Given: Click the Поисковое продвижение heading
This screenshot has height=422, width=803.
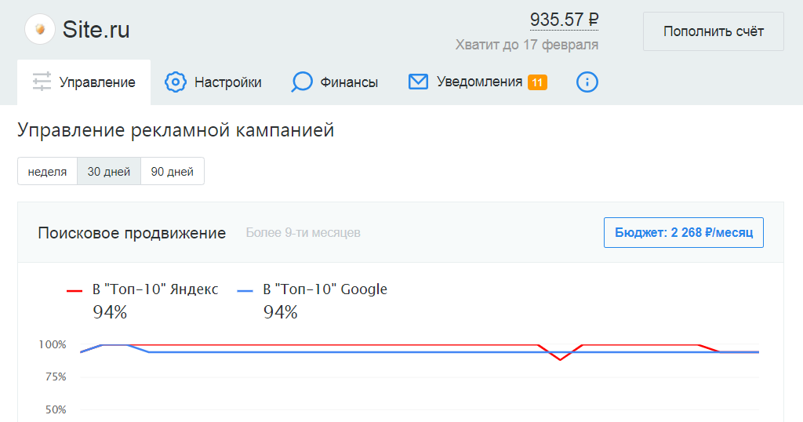Looking at the screenshot, I should (132, 233).
